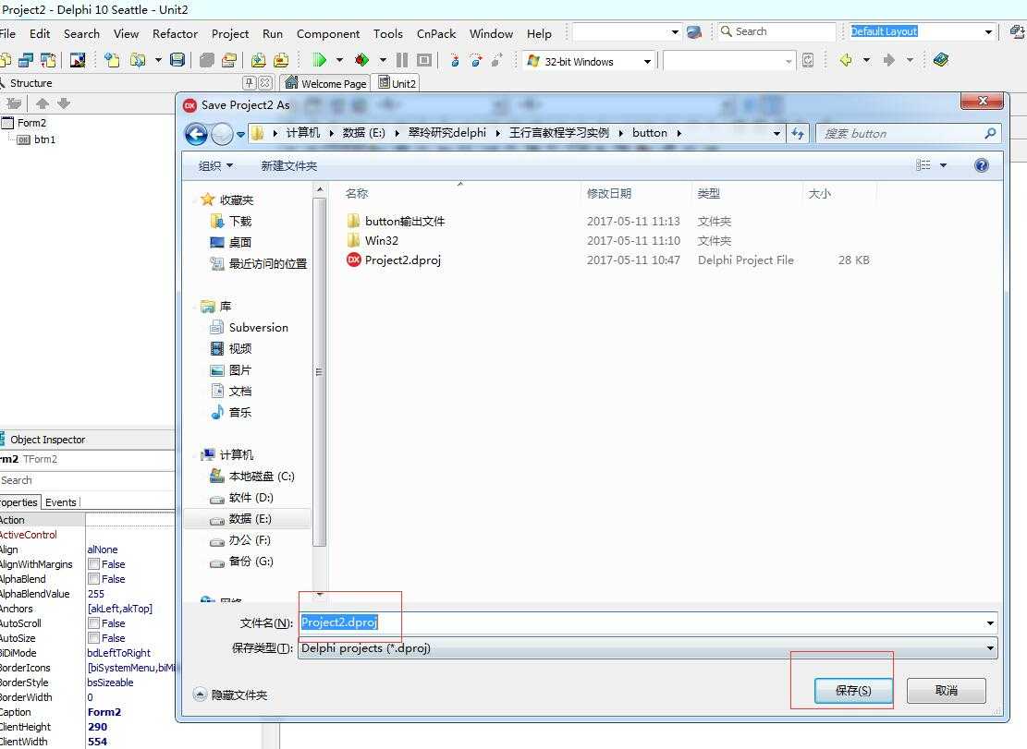The width and height of the screenshot is (1027, 749).
Task: Click the green Run arrow icon
Action: [x=319, y=60]
